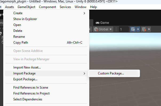
Task: Open grid snapping options dropdown arrow
Action: 138,29
